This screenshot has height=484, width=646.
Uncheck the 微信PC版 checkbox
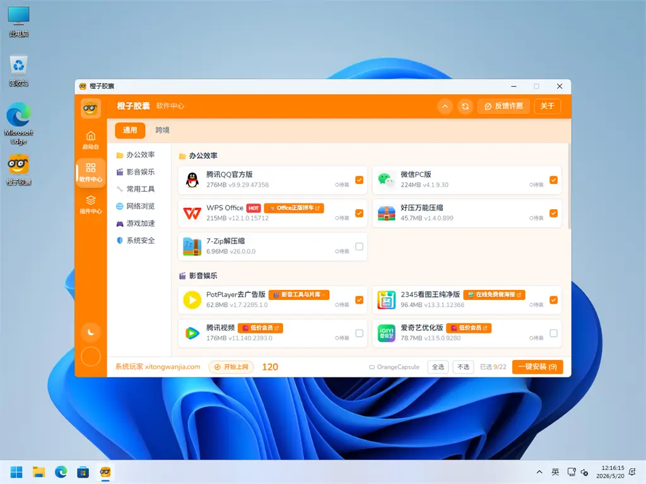553,180
